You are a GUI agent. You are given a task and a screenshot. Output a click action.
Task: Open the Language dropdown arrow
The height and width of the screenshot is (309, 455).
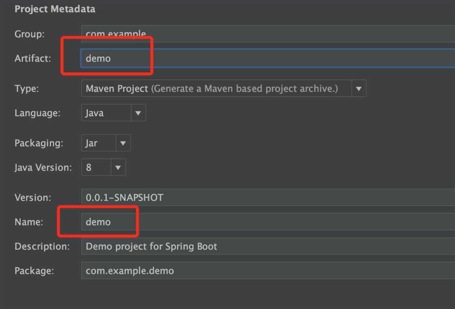138,113
